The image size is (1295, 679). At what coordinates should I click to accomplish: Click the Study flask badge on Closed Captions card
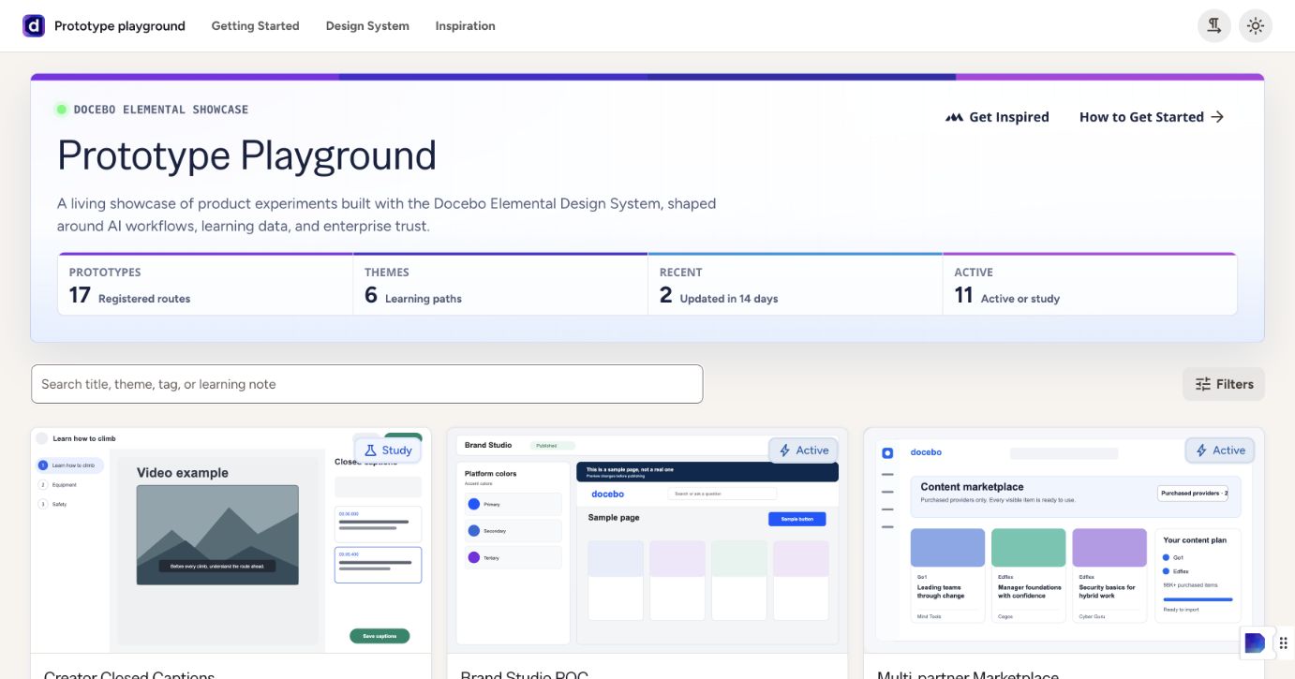click(387, 450)
